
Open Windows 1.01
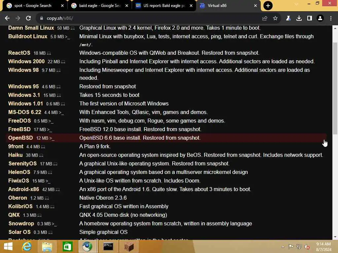pos(25,104)
